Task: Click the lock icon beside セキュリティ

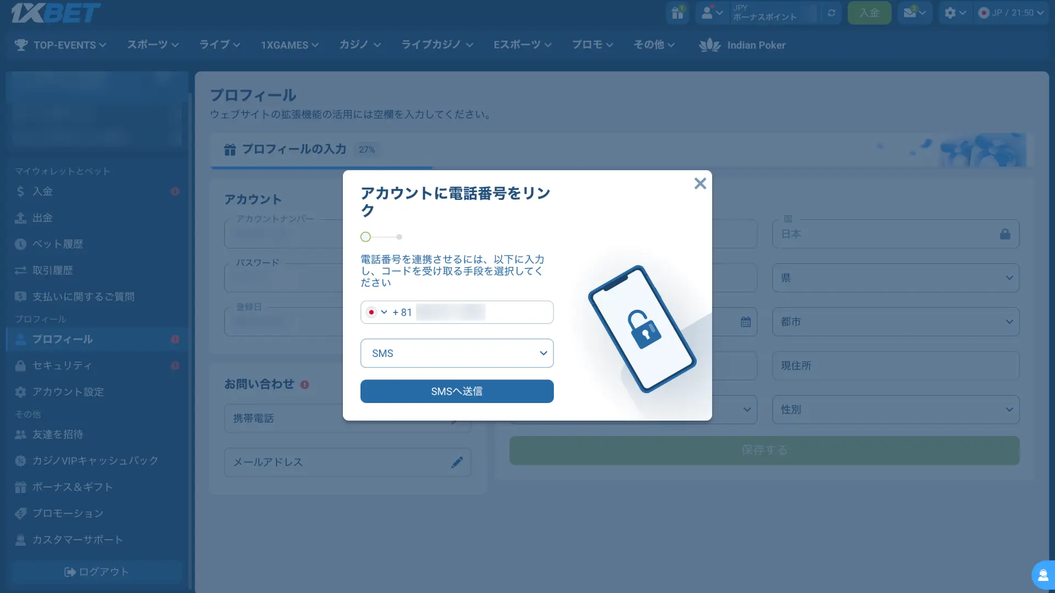Action: pos(20,366)
